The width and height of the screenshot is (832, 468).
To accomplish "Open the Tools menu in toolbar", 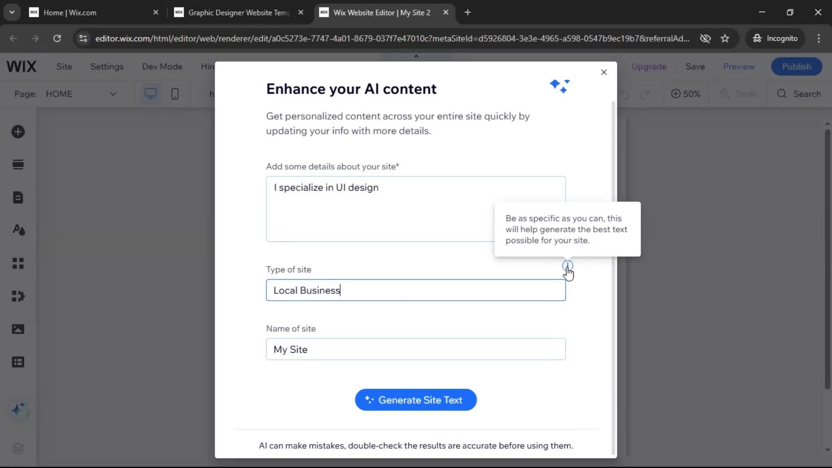I will click(x=738, y=94).
